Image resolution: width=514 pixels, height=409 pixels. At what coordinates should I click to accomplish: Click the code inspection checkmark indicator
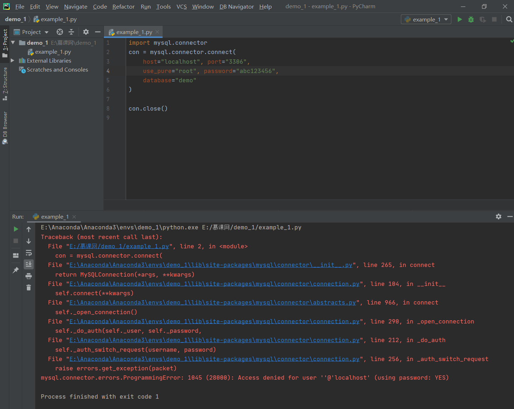(512, 42)
